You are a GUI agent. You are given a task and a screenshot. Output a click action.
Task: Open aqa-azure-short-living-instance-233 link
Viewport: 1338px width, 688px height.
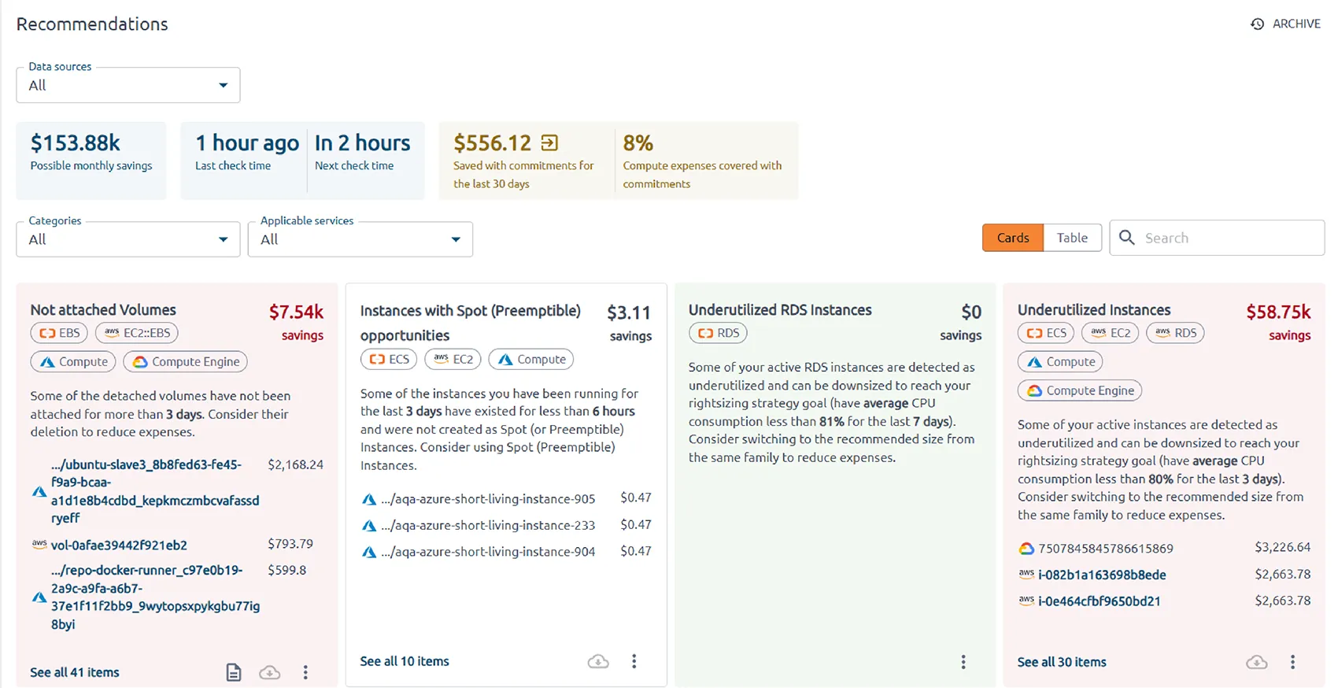click(x=488, y=525)
